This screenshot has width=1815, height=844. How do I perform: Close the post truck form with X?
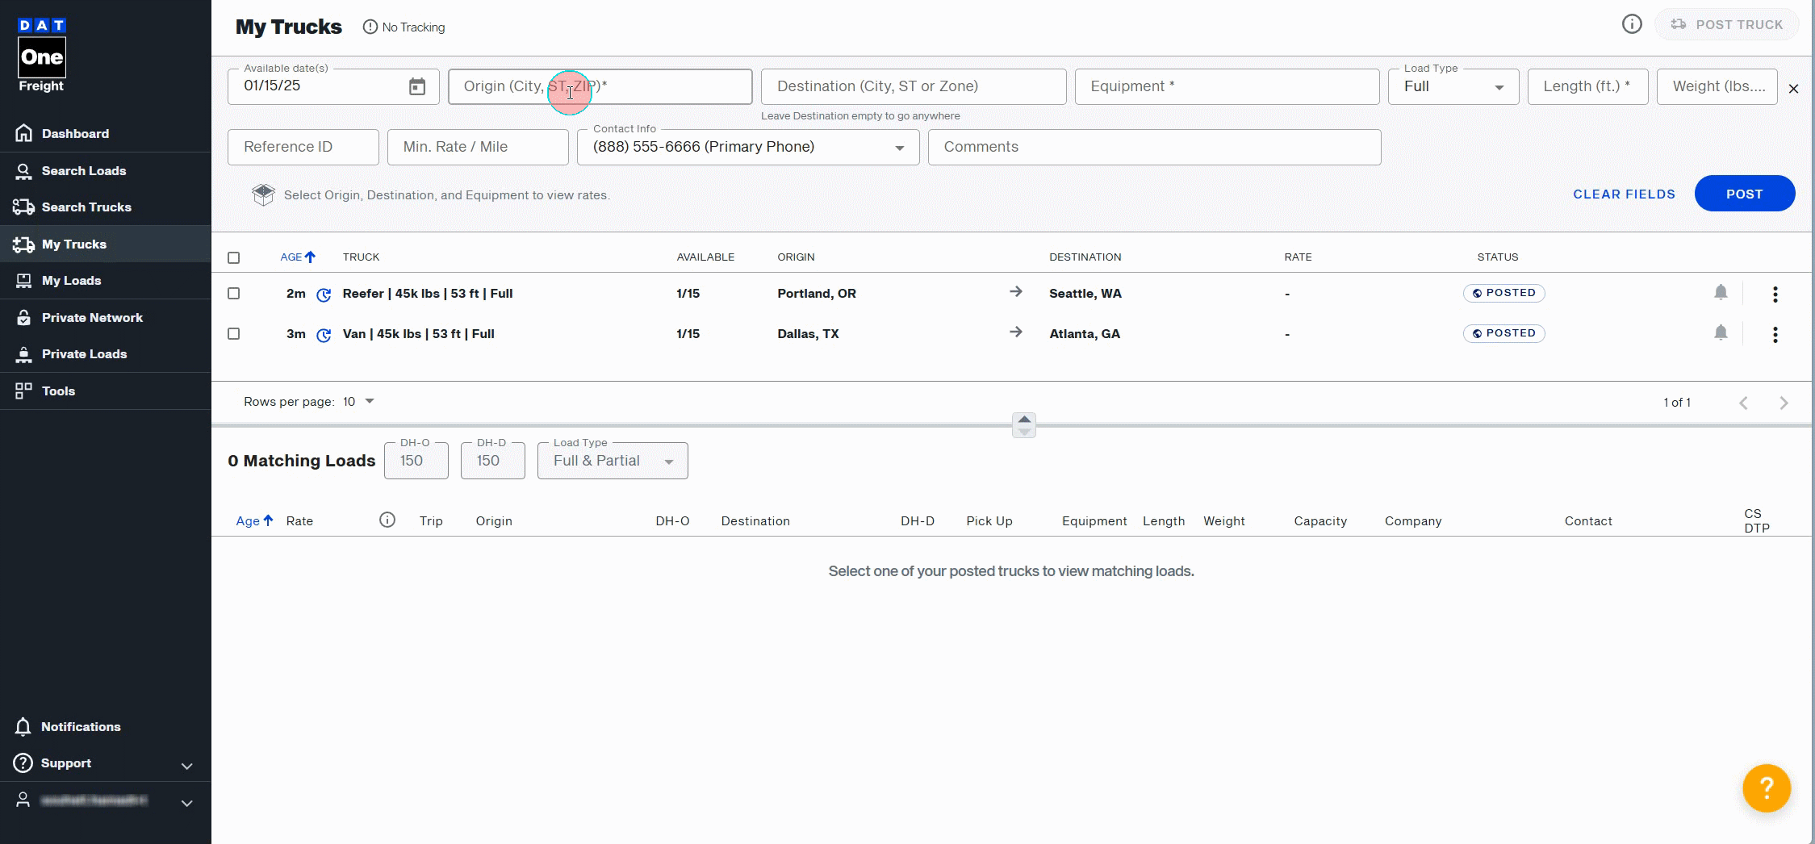pyautogui.click(x=1793, y=89)
